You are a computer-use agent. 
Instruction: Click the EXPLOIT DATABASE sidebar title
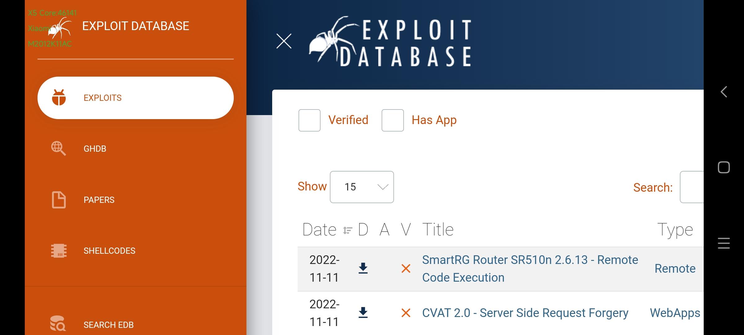[135, 26]
